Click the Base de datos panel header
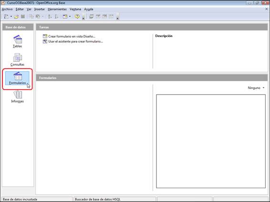Viewport: 270px width, 202px height. pyautogui.click(x=18, y=27)
